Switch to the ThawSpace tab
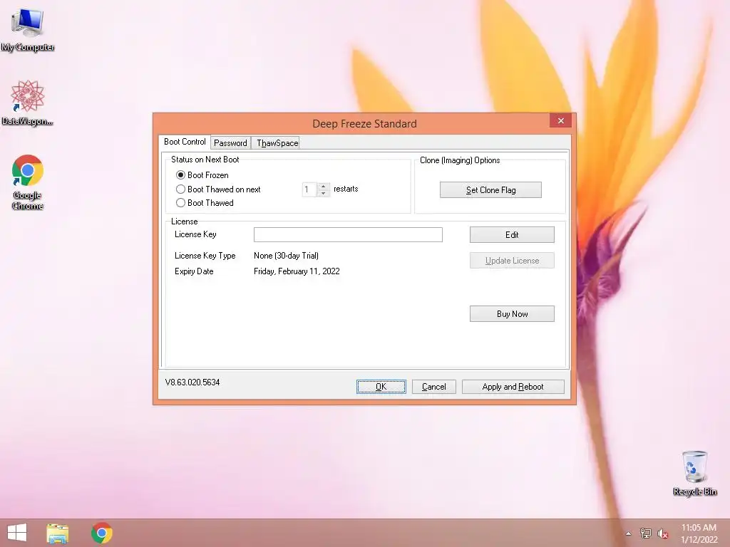The width and height of the screenshot is (730, 547). [x=277, y=142]
